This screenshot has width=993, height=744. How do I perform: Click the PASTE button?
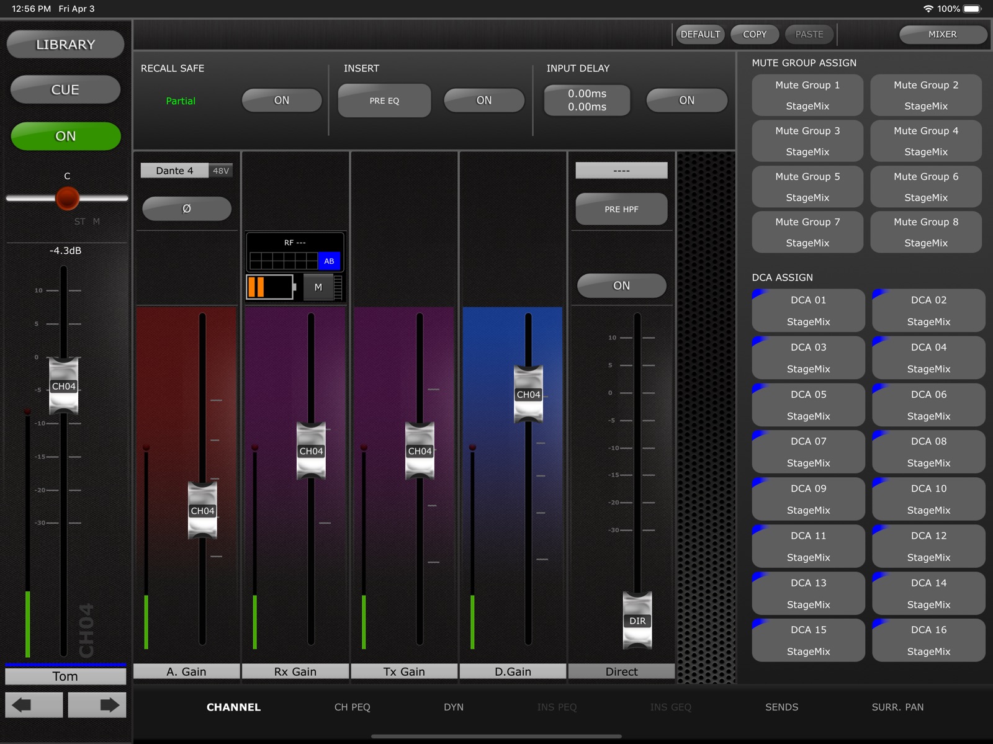[x=809, y=34]
